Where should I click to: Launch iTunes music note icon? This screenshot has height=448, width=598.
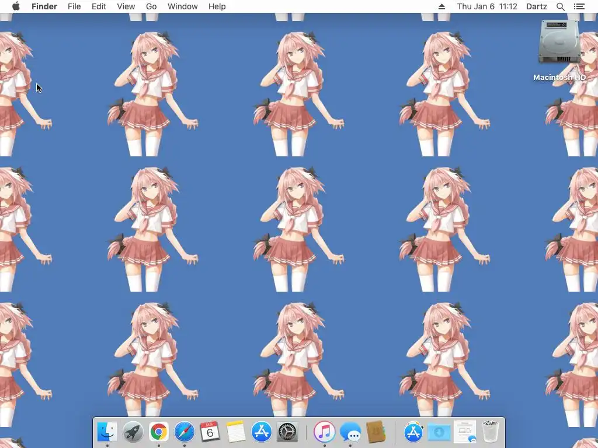(324, 432)
